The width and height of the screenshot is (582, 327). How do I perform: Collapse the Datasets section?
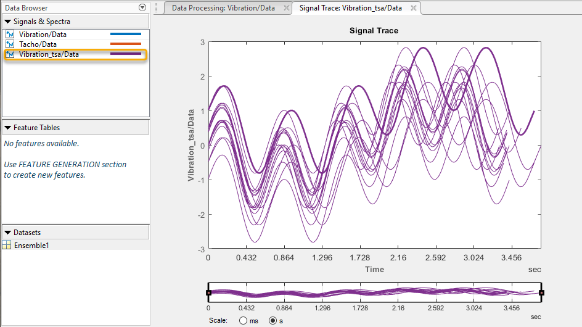(7, 232)
